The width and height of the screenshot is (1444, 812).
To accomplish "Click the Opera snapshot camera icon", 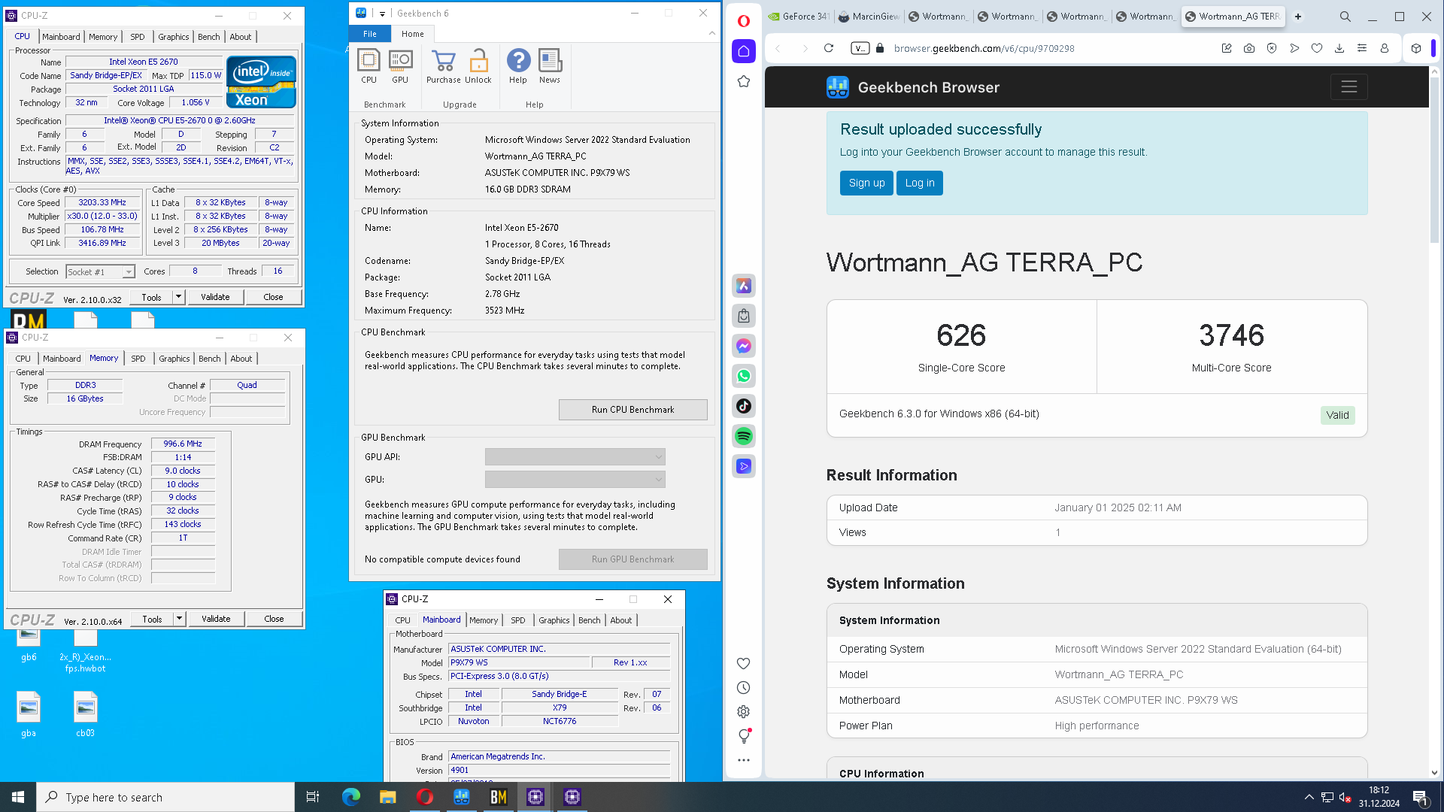I will (1249, 48).
